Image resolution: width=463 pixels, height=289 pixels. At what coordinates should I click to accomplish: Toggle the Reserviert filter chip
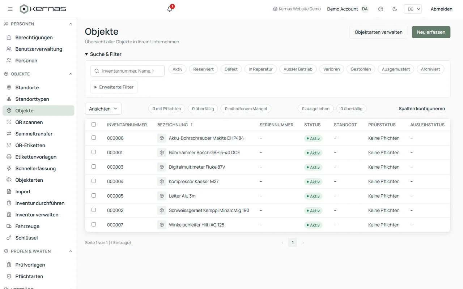[203, 69]
